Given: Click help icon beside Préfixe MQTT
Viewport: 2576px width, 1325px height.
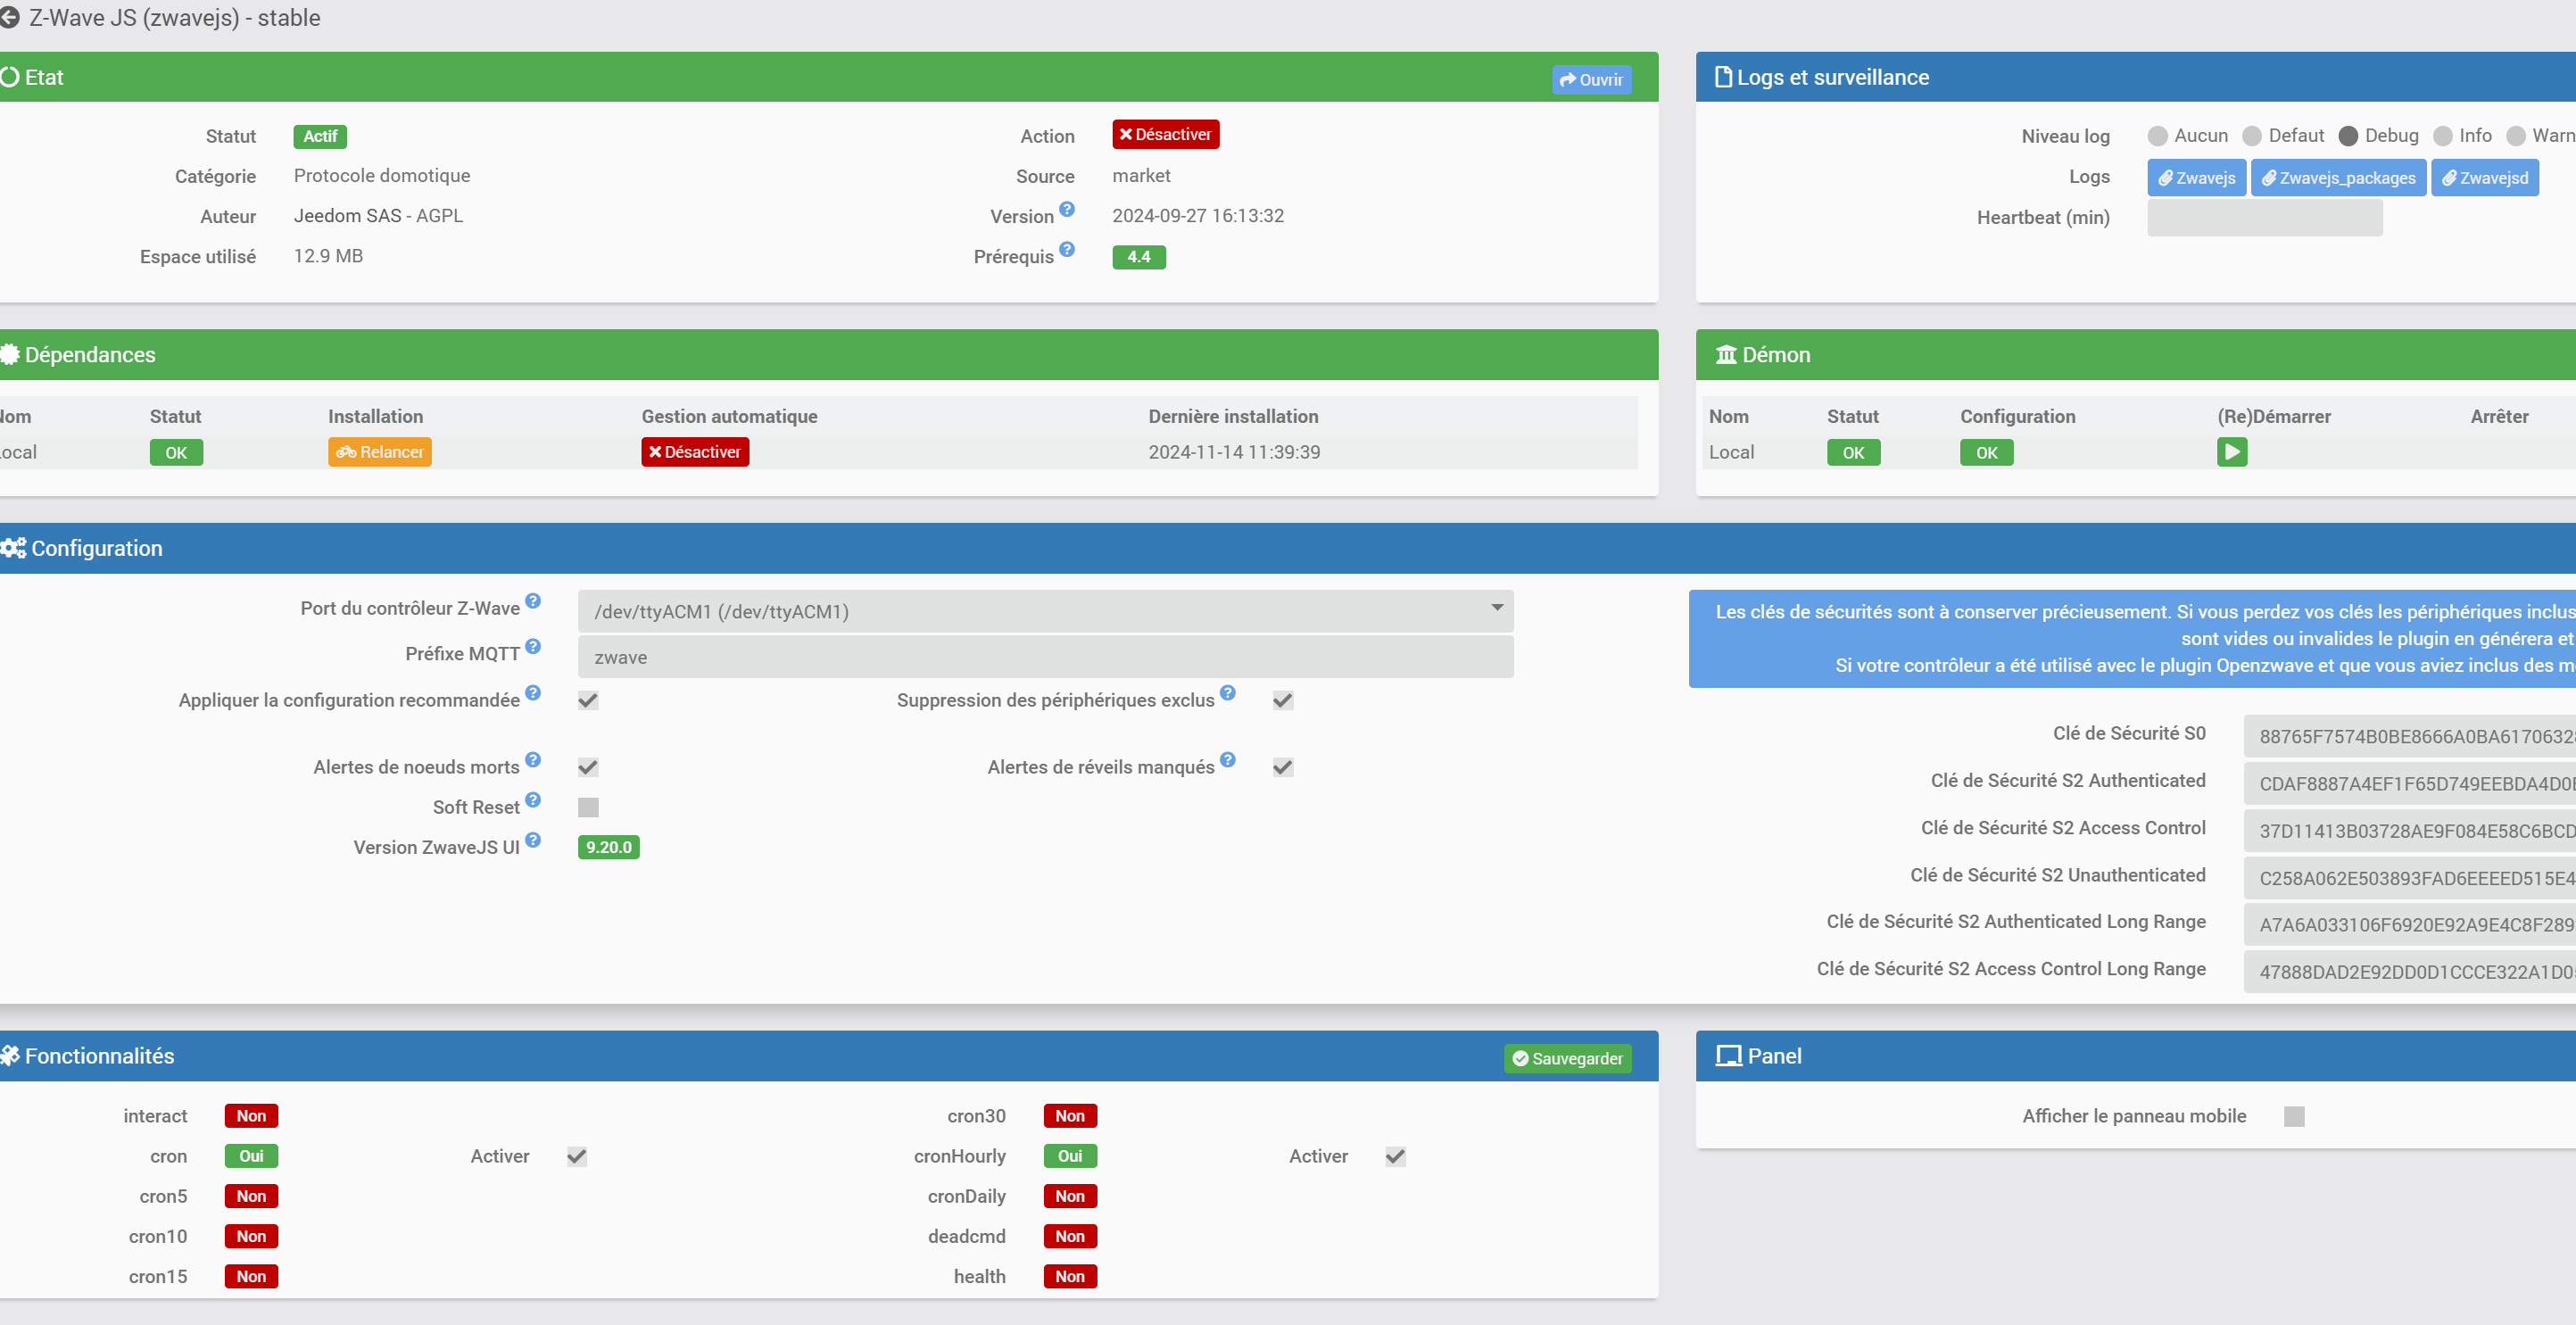Looking at the screenshot, I should (533, 646).
